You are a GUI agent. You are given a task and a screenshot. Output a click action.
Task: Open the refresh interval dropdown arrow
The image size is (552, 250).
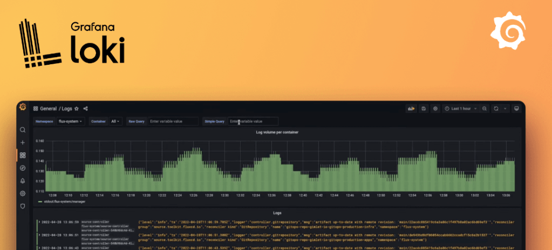505,109
